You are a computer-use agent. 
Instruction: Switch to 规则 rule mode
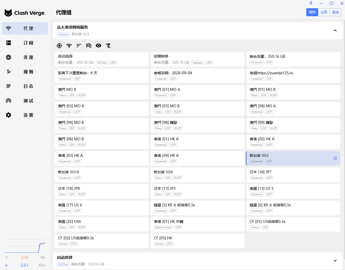click(x=312, y=12)
